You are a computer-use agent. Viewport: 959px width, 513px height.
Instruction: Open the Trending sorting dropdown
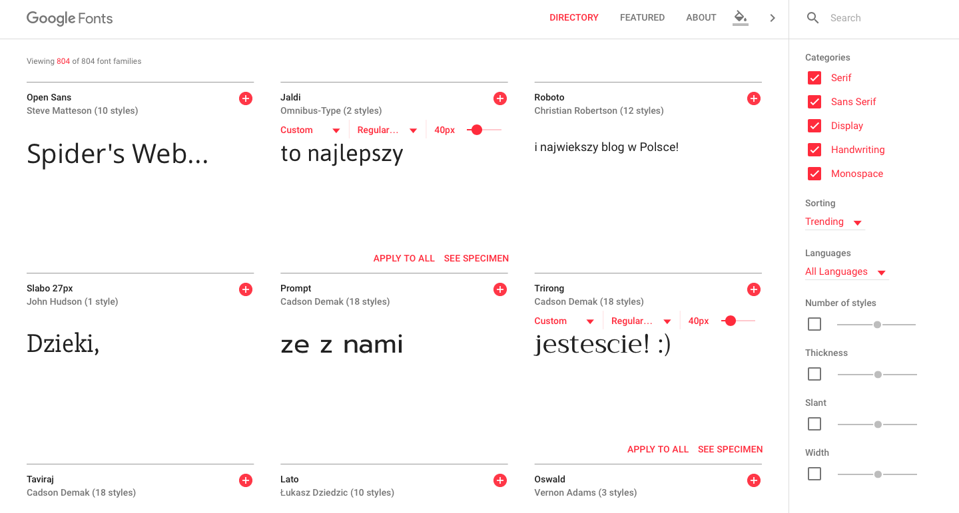pos(834,222)
